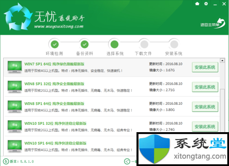229x166 pixels.
Task: Click 镜像大小: 2.74G text in WIN10 32位 row
Action: [162, 130]
